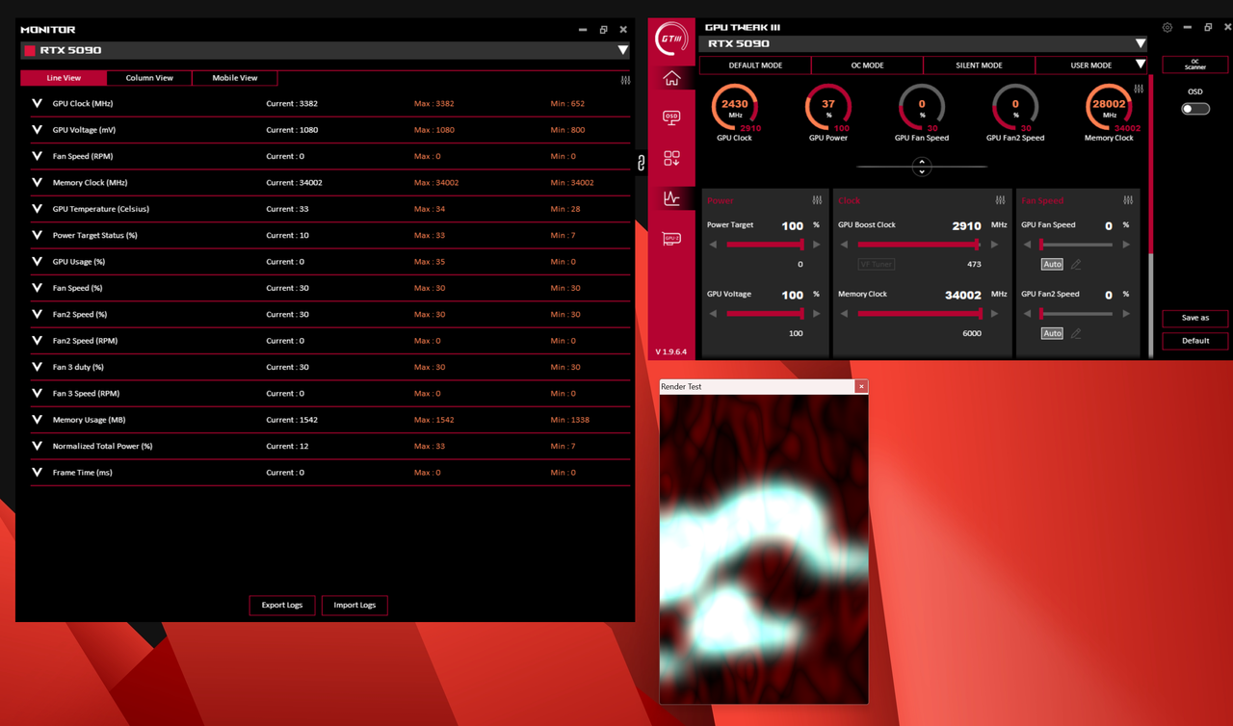Click the GPU Fan Speed slider
This screenshot has height=726, width=1233.
1077,245
